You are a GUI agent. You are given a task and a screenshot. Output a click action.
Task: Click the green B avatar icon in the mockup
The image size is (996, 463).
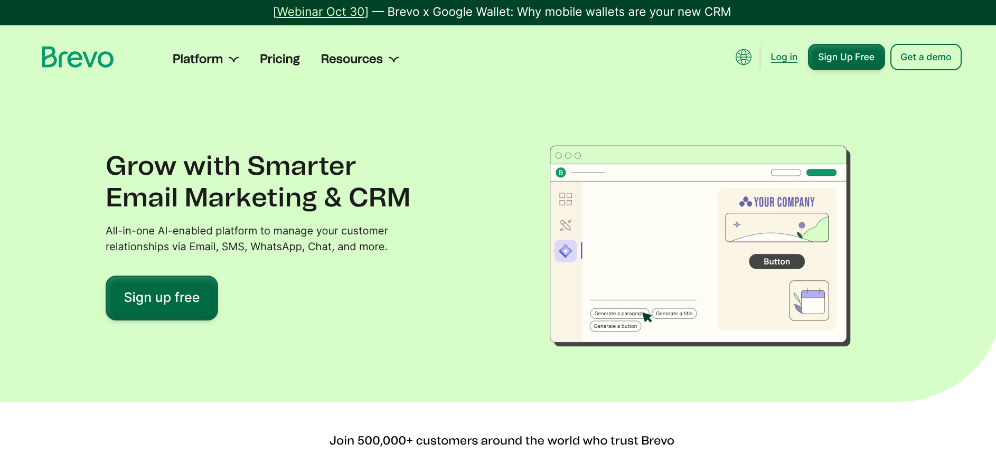561,173
